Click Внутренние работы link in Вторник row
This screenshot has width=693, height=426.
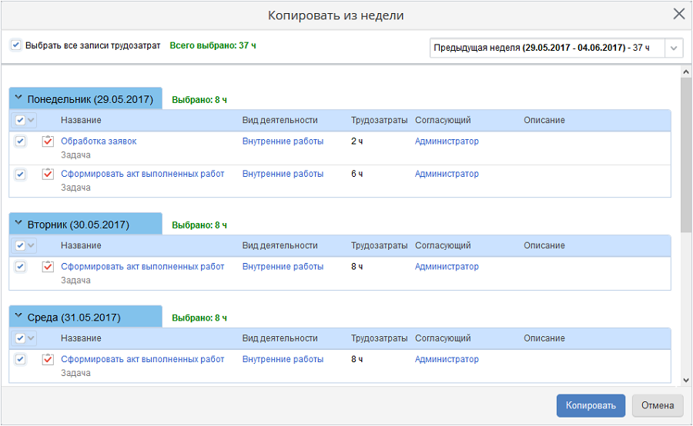[x=283, y=267]
